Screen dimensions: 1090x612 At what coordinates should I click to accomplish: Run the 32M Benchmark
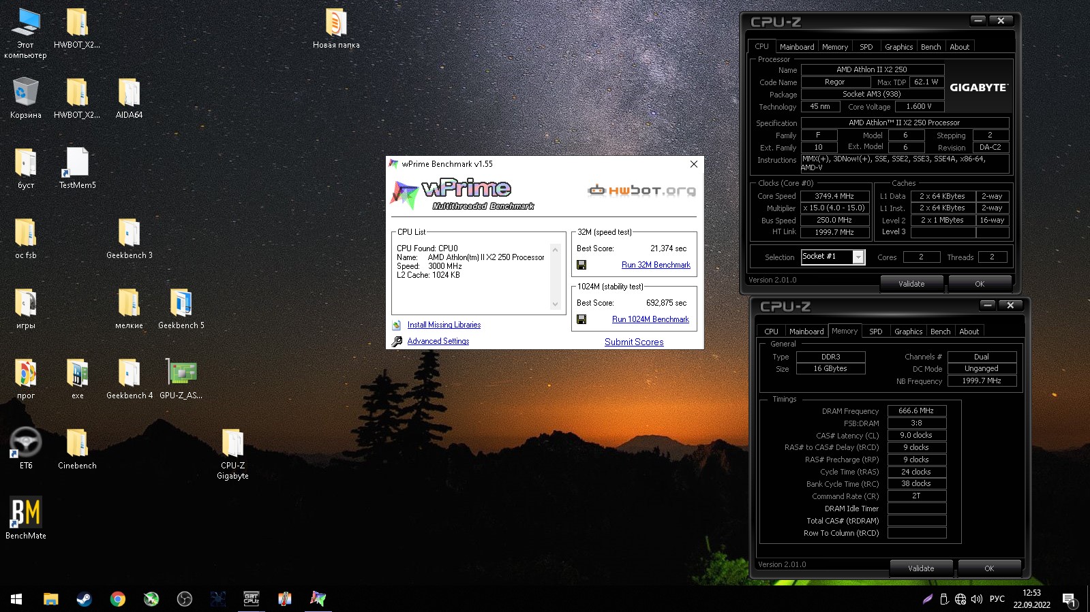click(x=656, y=265)
